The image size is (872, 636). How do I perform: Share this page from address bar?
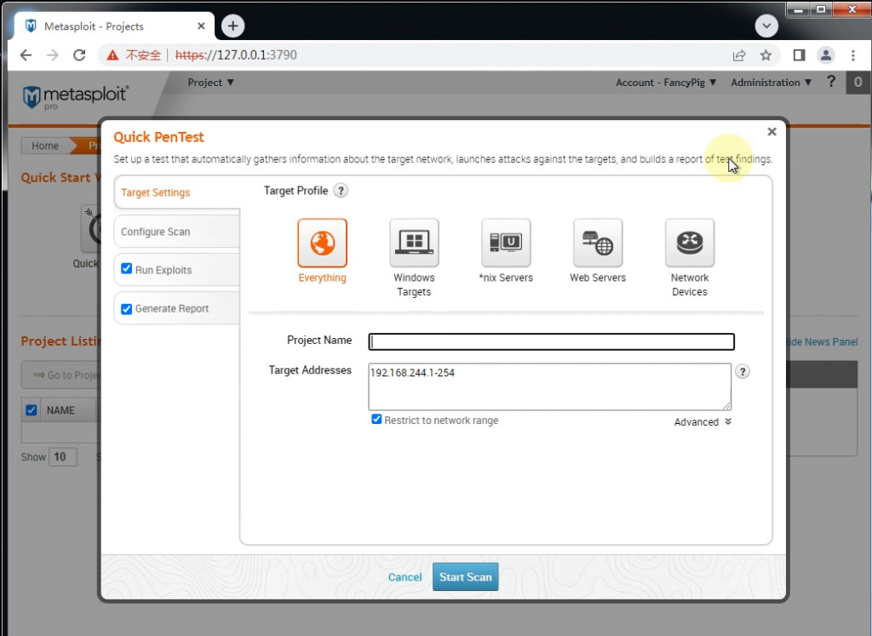(739, 55)
